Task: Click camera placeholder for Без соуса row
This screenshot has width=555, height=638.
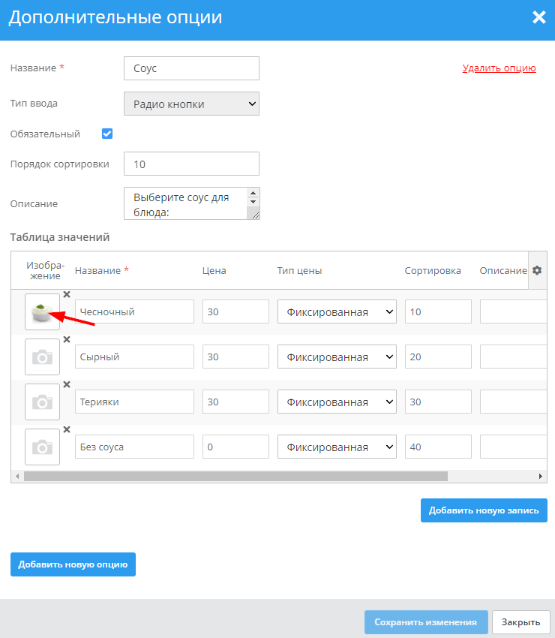Action: pyautogui.click(x=42, y=447)
